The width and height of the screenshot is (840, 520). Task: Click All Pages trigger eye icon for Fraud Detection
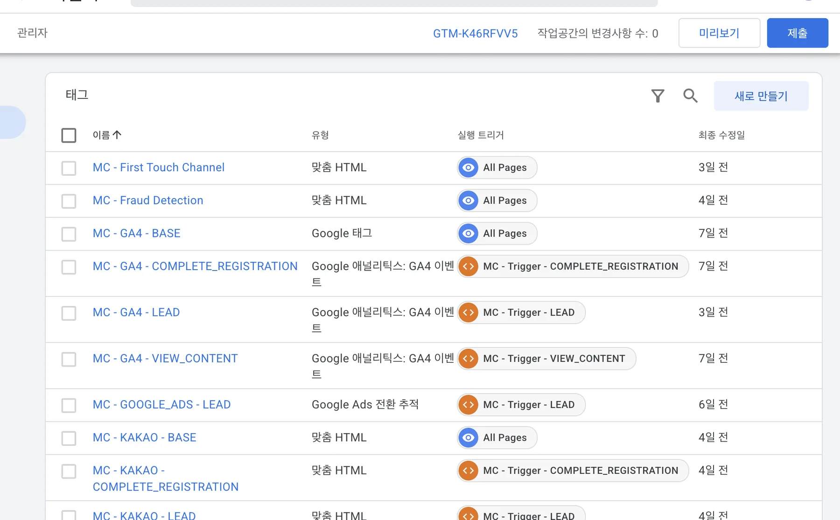click(x=468, y=201)
